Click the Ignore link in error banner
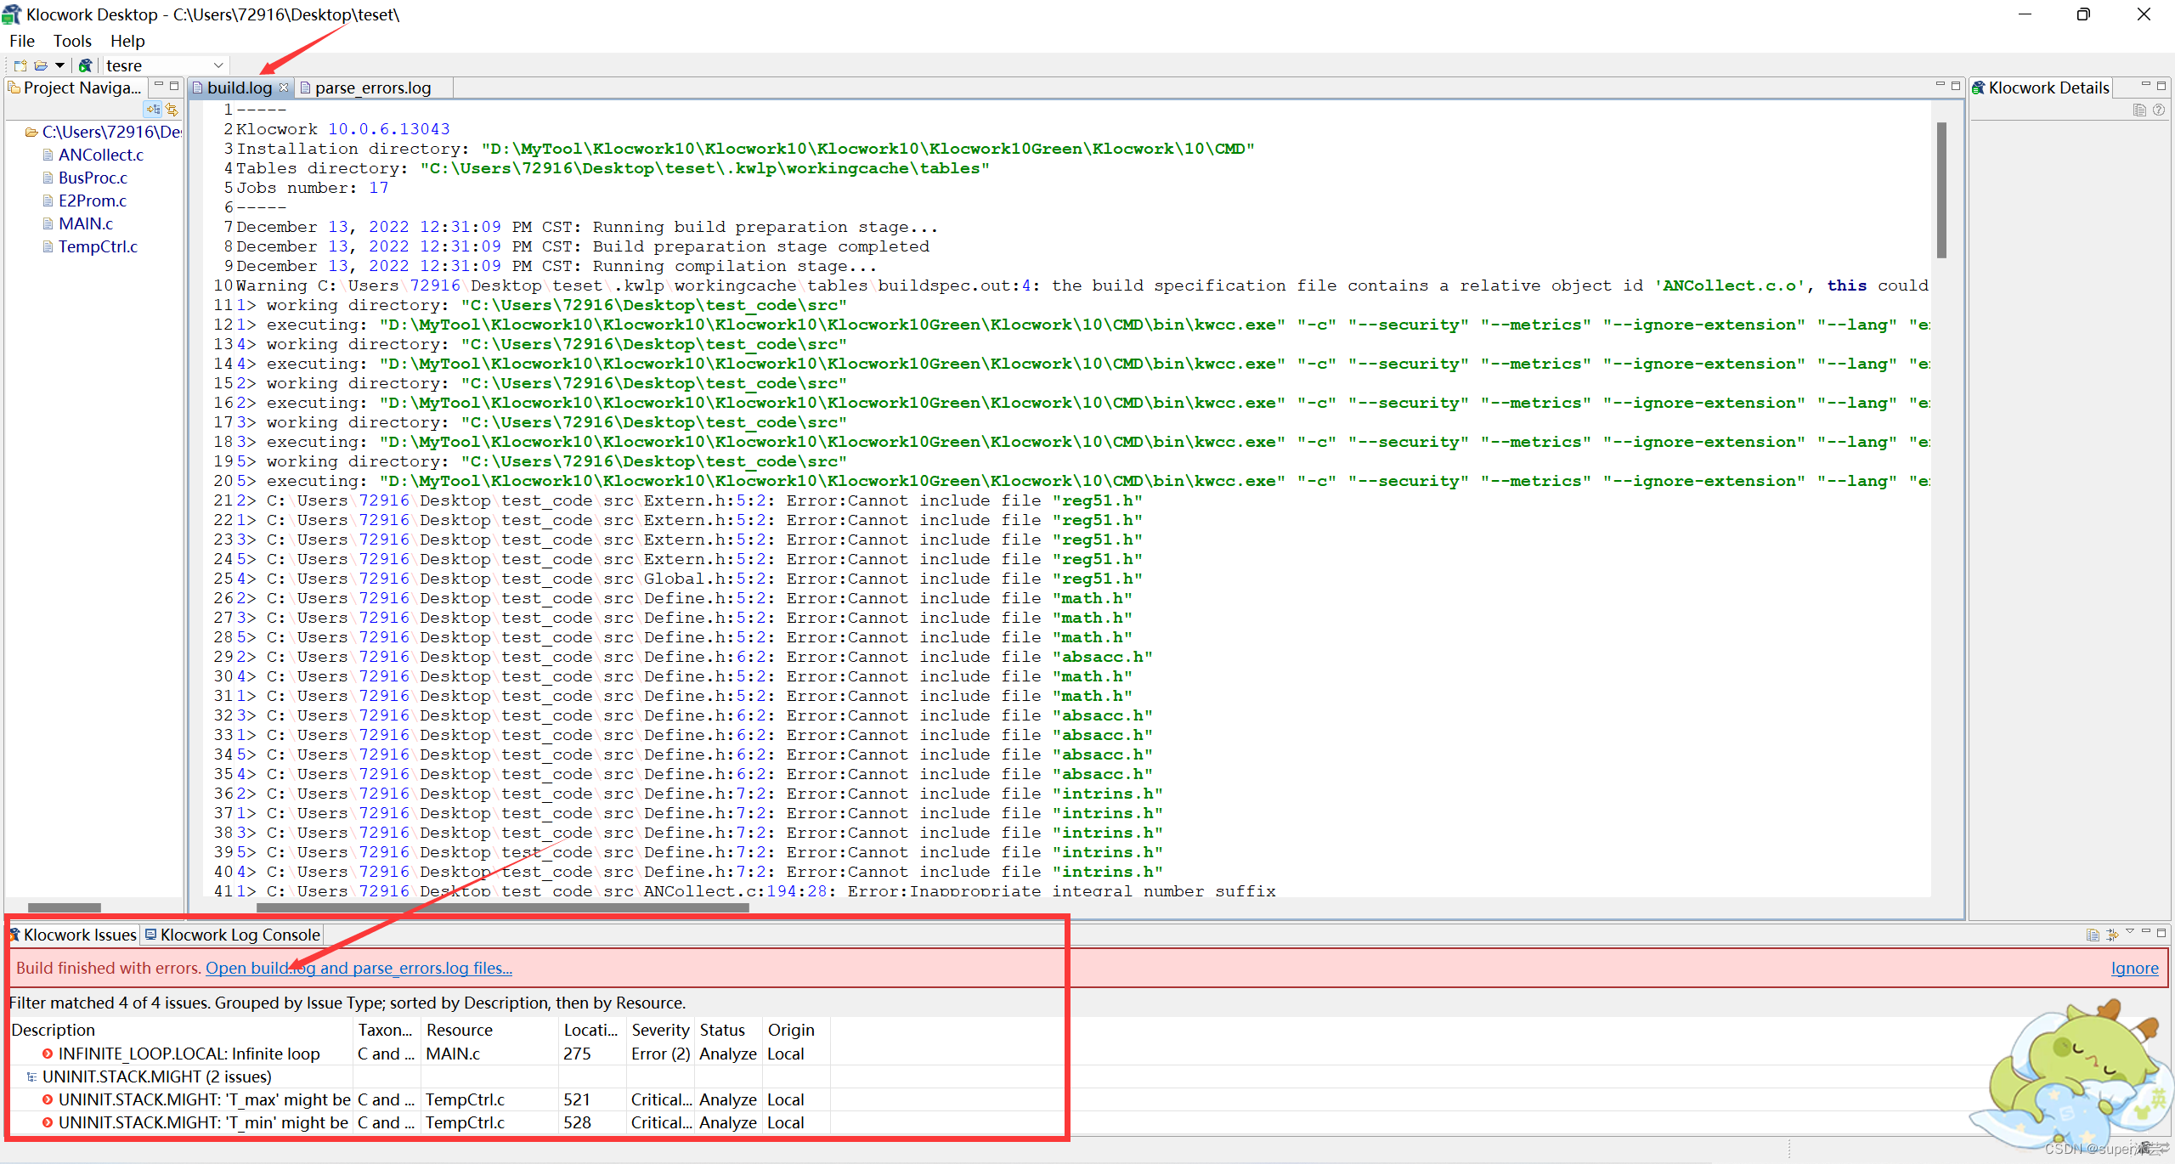The image size is (2175, 1164). (2134, 968)
